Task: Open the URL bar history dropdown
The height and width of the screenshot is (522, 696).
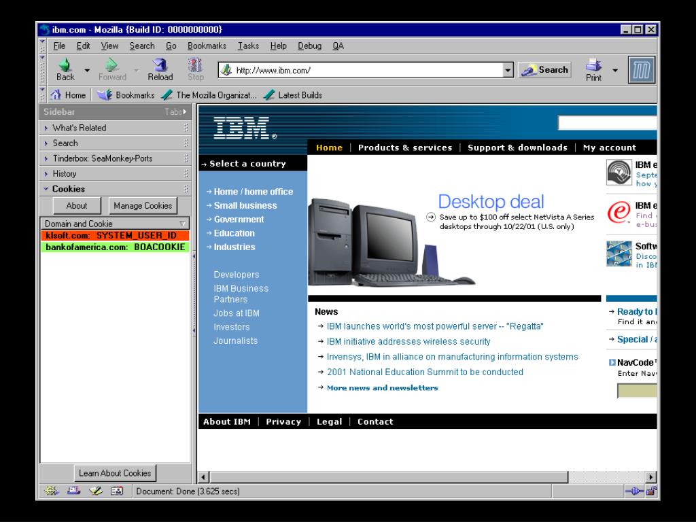Action: (508, 70)
